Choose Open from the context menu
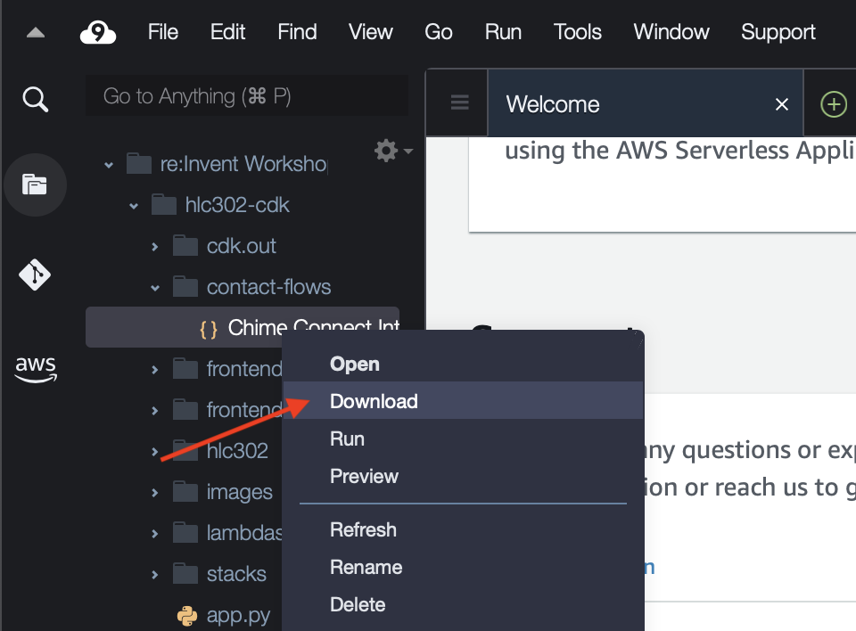 point(463,364)
